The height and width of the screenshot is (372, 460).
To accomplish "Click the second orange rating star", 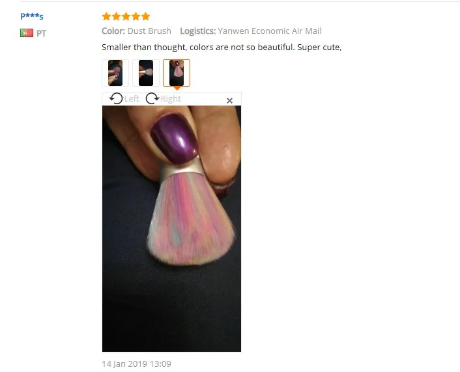I will coord(116,16).
